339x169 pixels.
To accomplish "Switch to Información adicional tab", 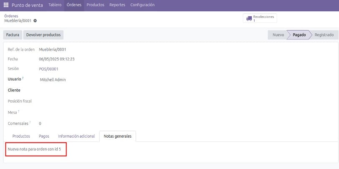I will [76, 136].
